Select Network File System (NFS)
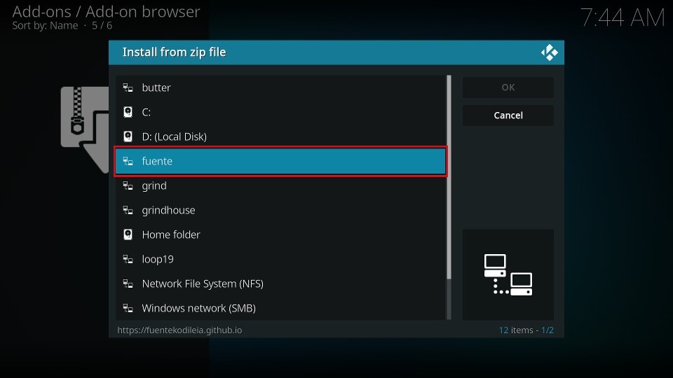673x378 pixels. click(x=280, y=283)
